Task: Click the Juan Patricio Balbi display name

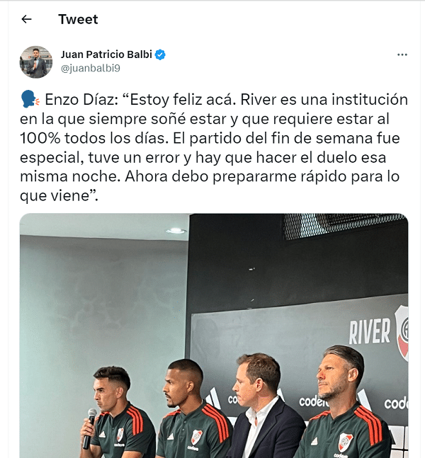Action: 106,55
